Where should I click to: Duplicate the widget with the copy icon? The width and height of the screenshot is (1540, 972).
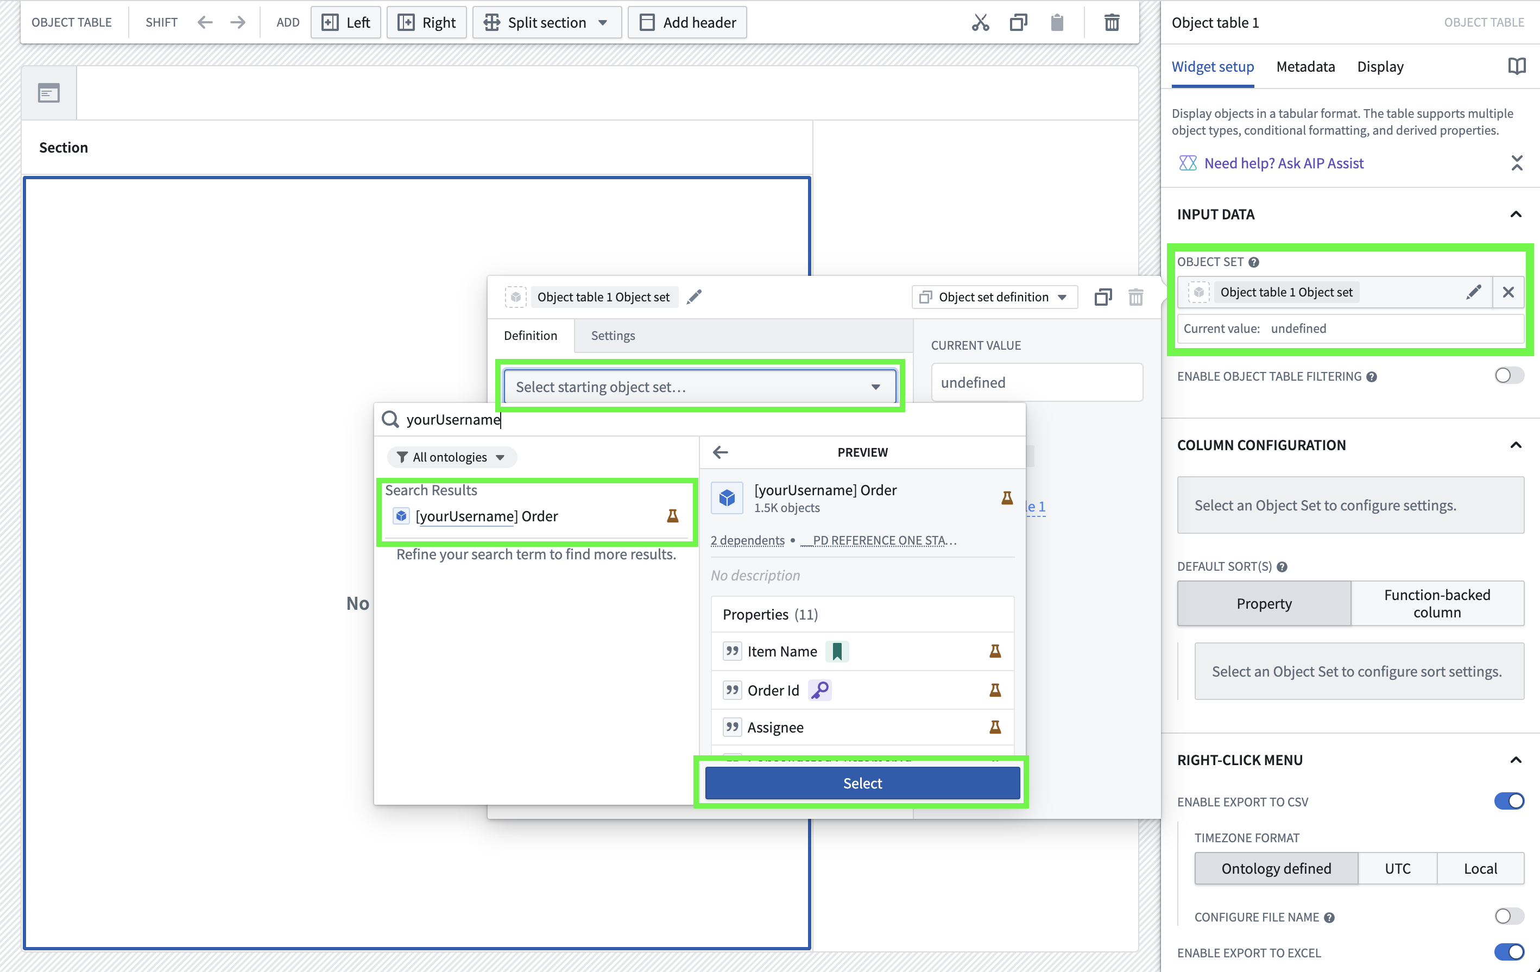tap(1018, 22)
